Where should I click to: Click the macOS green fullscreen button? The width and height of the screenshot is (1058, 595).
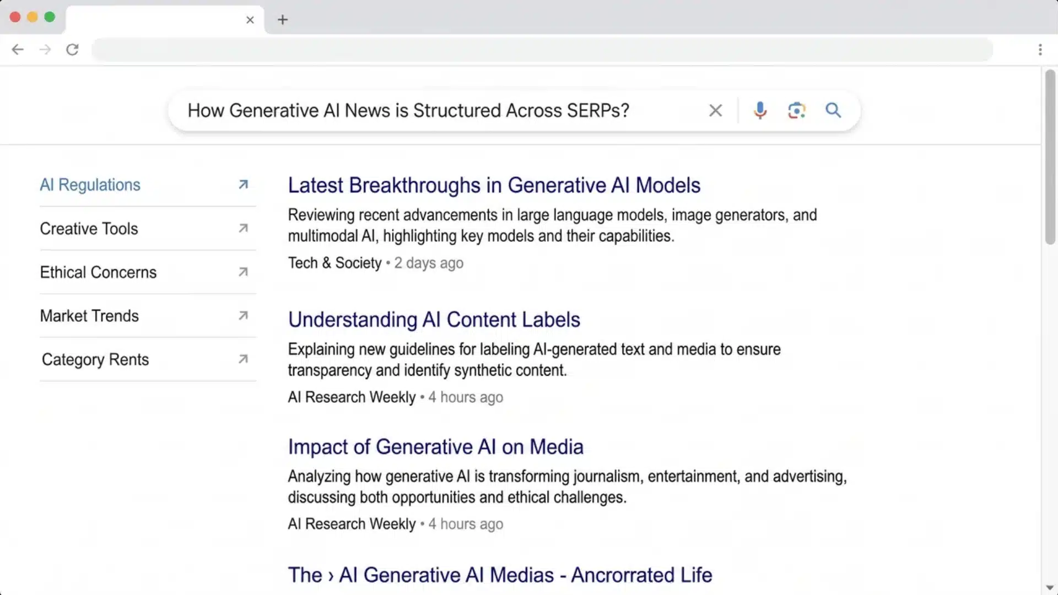(50, 17)
